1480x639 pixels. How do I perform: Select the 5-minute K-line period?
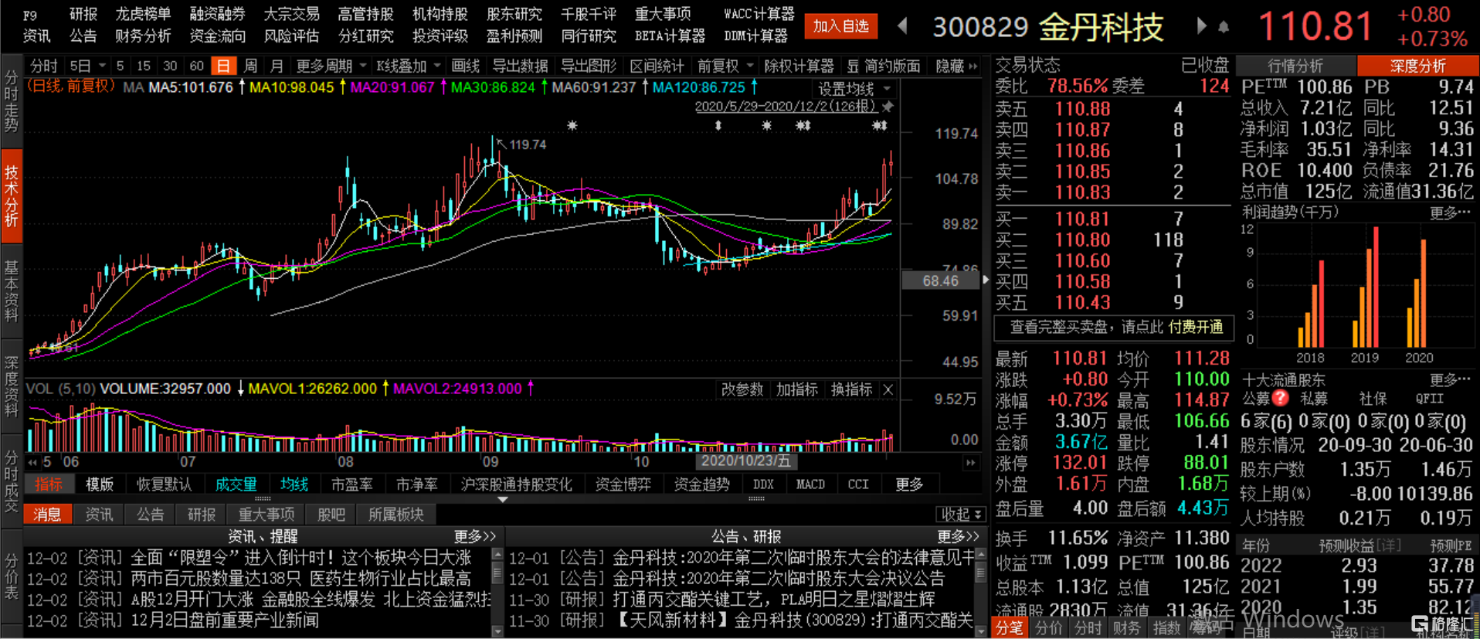point(120,66)
